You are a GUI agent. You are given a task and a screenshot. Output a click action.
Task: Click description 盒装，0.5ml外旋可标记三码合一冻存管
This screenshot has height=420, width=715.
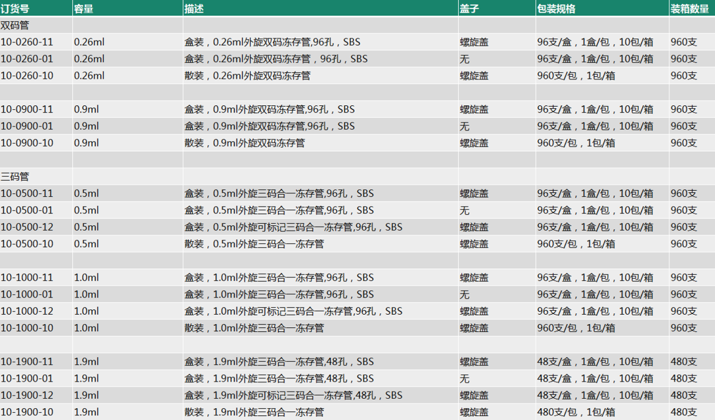pos(294,227)
